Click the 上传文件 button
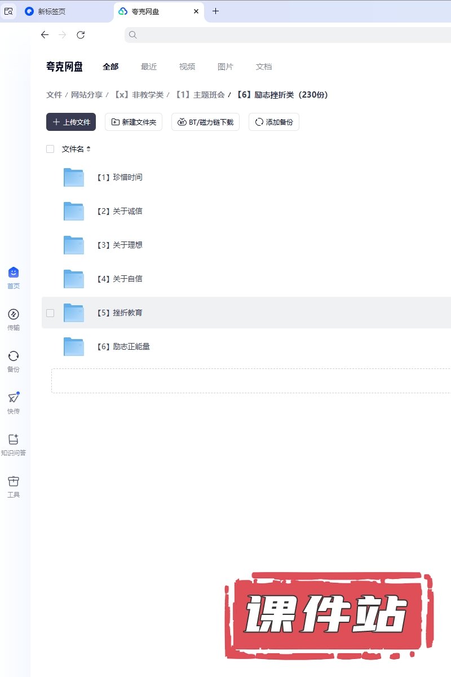Screen dimensions: 451x677 [x=71, y=122]
